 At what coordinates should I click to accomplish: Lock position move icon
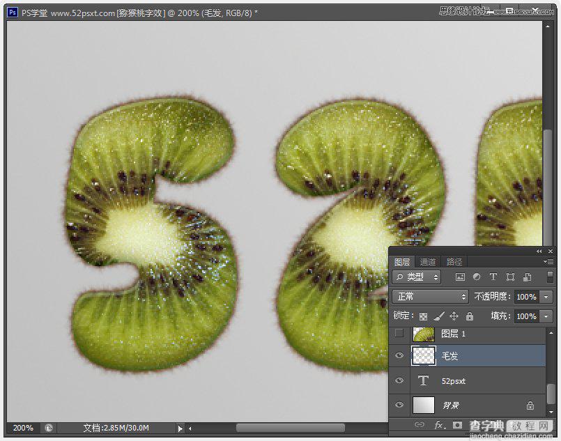(x=454, y=316)
